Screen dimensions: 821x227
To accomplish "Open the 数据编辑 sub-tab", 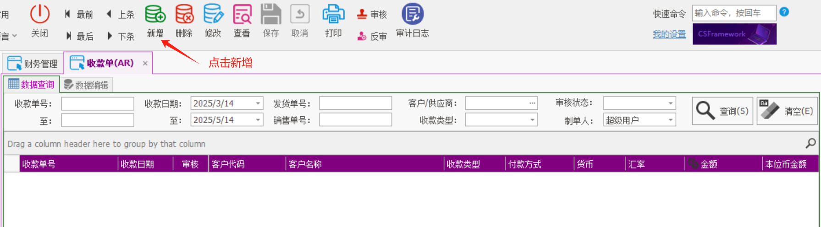I will (86, 85).
